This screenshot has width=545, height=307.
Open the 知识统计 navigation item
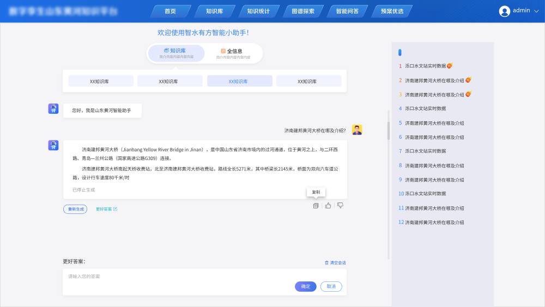pos(258,11)
